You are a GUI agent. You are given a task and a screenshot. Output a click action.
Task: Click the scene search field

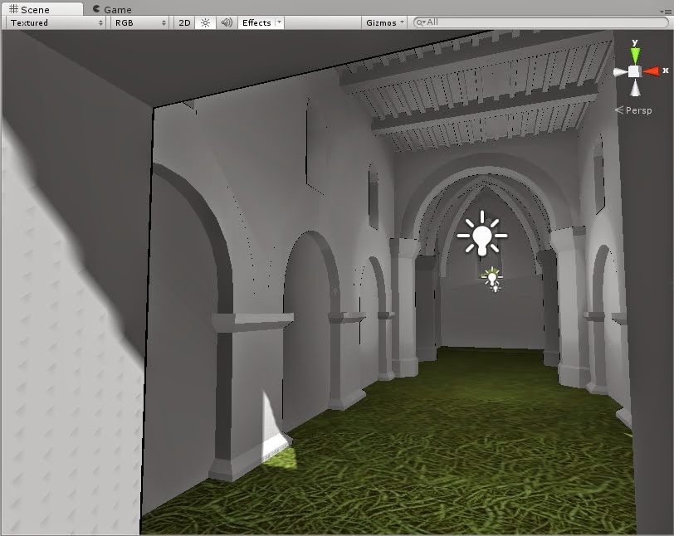click(540, 22)
